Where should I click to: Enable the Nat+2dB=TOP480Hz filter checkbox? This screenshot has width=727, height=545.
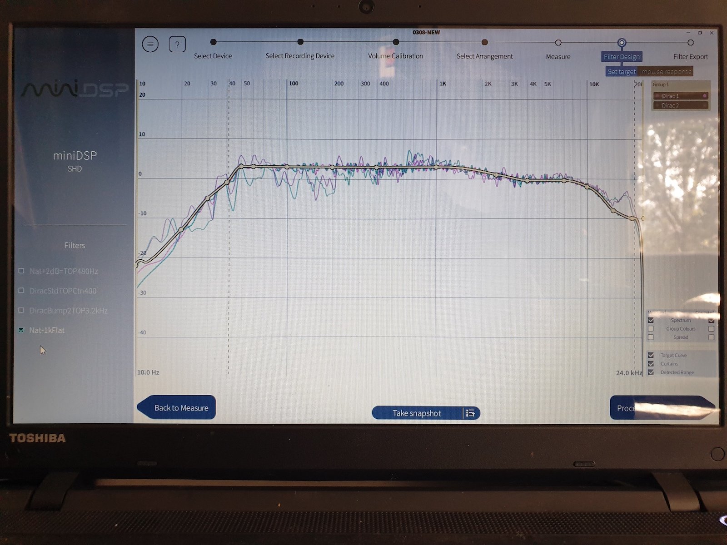click(21, 271)
